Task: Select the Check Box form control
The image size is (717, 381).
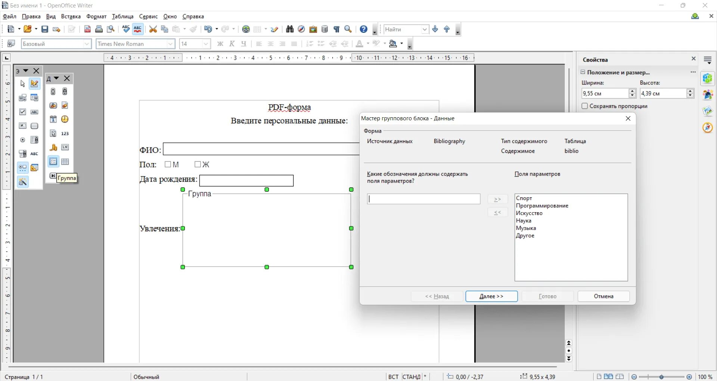Action: coord(23,112)
